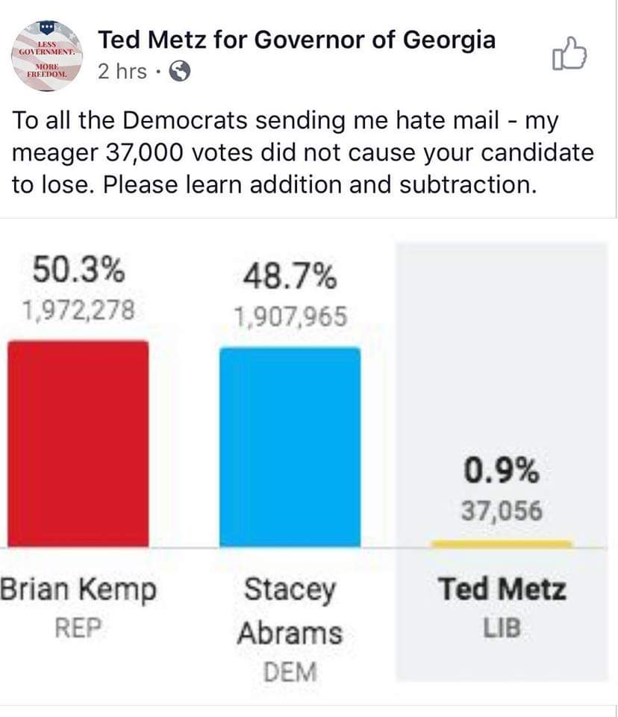
Task: Open the Ted Metz page profile picture
Action: 46,56
